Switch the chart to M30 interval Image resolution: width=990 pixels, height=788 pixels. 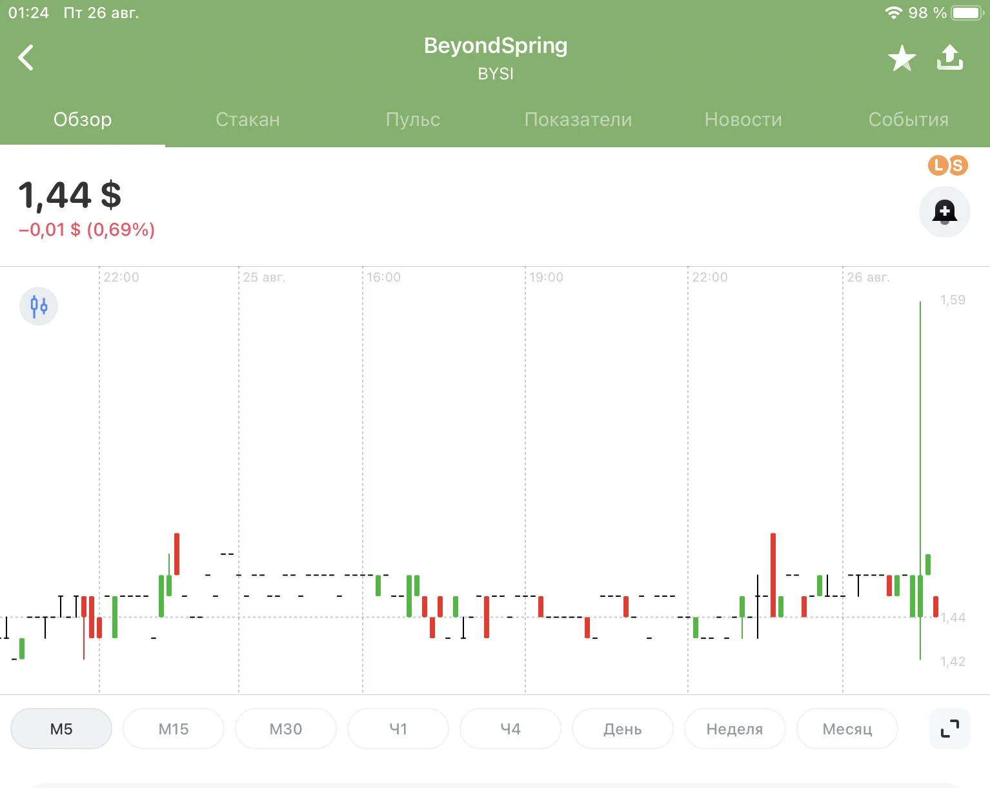[x=286, y=729]
